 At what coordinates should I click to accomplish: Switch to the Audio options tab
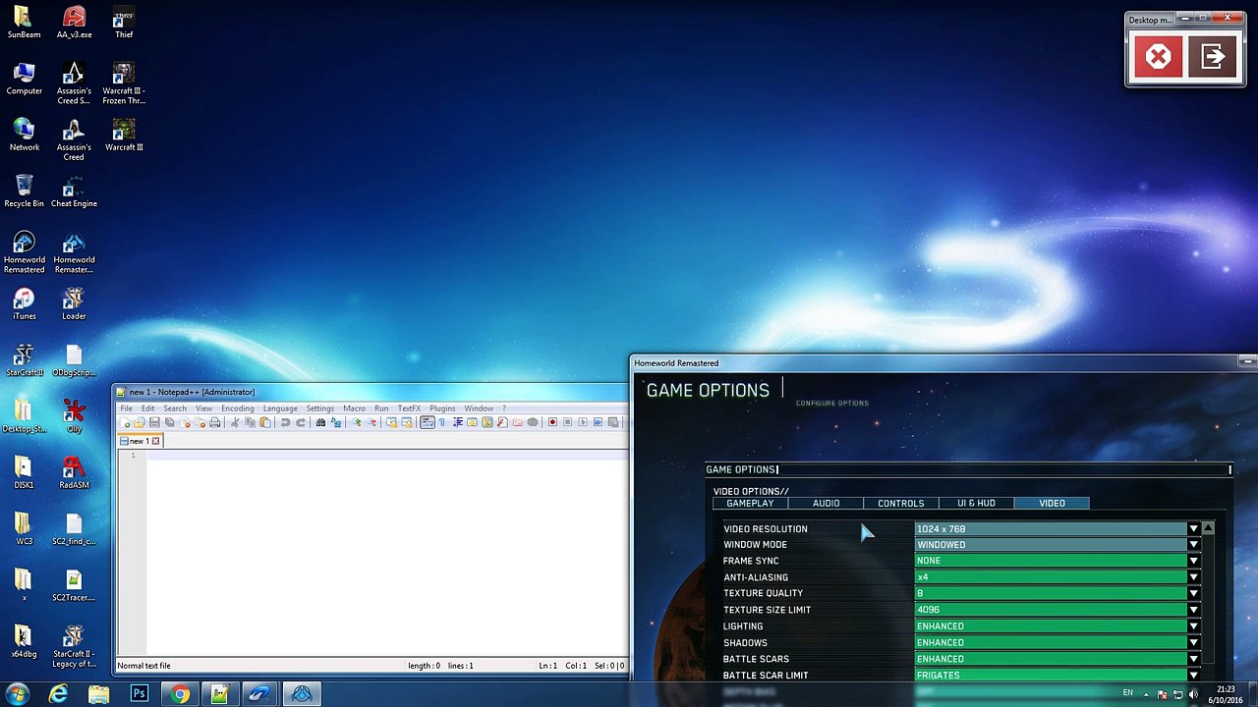(x=826, y=503)
